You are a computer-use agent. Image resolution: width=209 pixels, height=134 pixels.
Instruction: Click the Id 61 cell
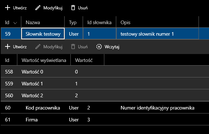(8, 120)
